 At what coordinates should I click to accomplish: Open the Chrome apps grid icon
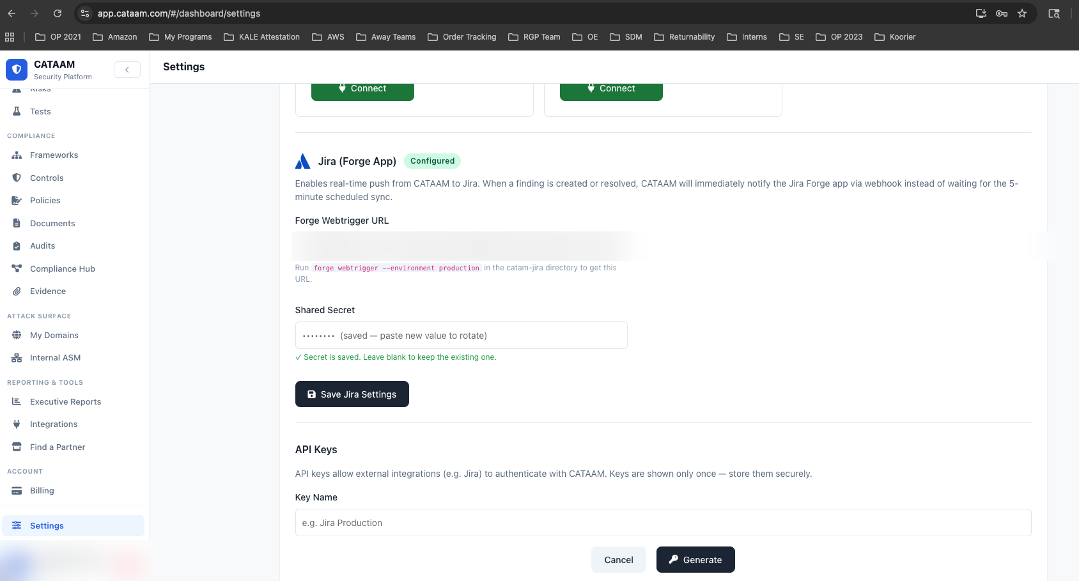[10, 37]
